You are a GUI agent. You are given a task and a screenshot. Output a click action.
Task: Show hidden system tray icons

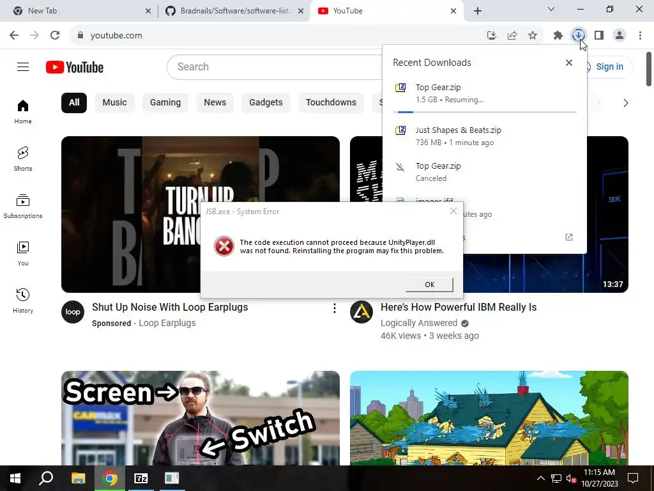[540, 478]
